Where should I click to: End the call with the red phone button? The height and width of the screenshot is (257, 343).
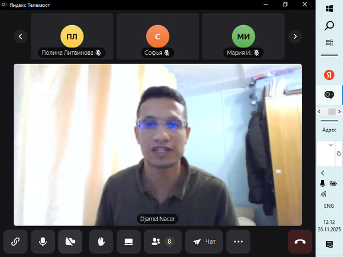(x=300, y=242)
